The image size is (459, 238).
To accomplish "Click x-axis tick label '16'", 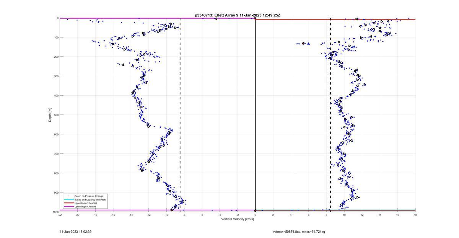I will click(x=397, y=215).
